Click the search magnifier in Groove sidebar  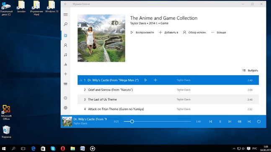point(65,24)
